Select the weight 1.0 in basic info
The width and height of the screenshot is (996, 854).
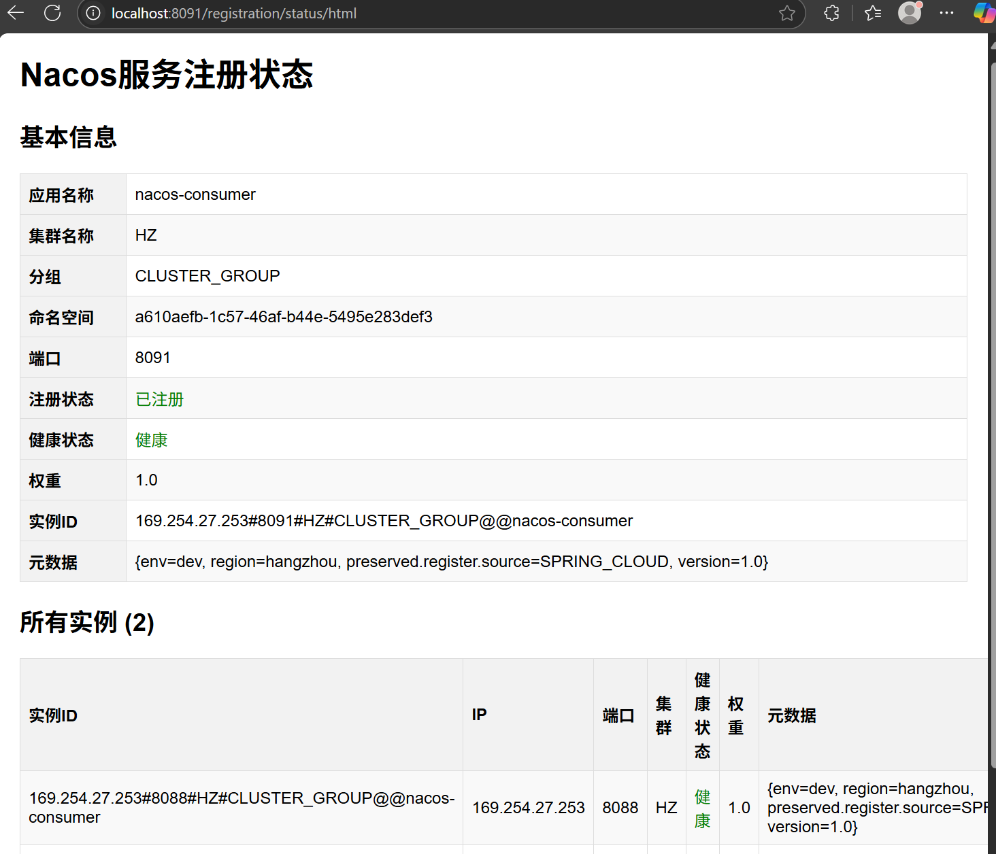[146, 480]
